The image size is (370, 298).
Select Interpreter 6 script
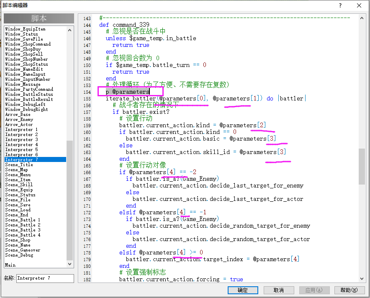pyautogui.click(x=21, y=154)
